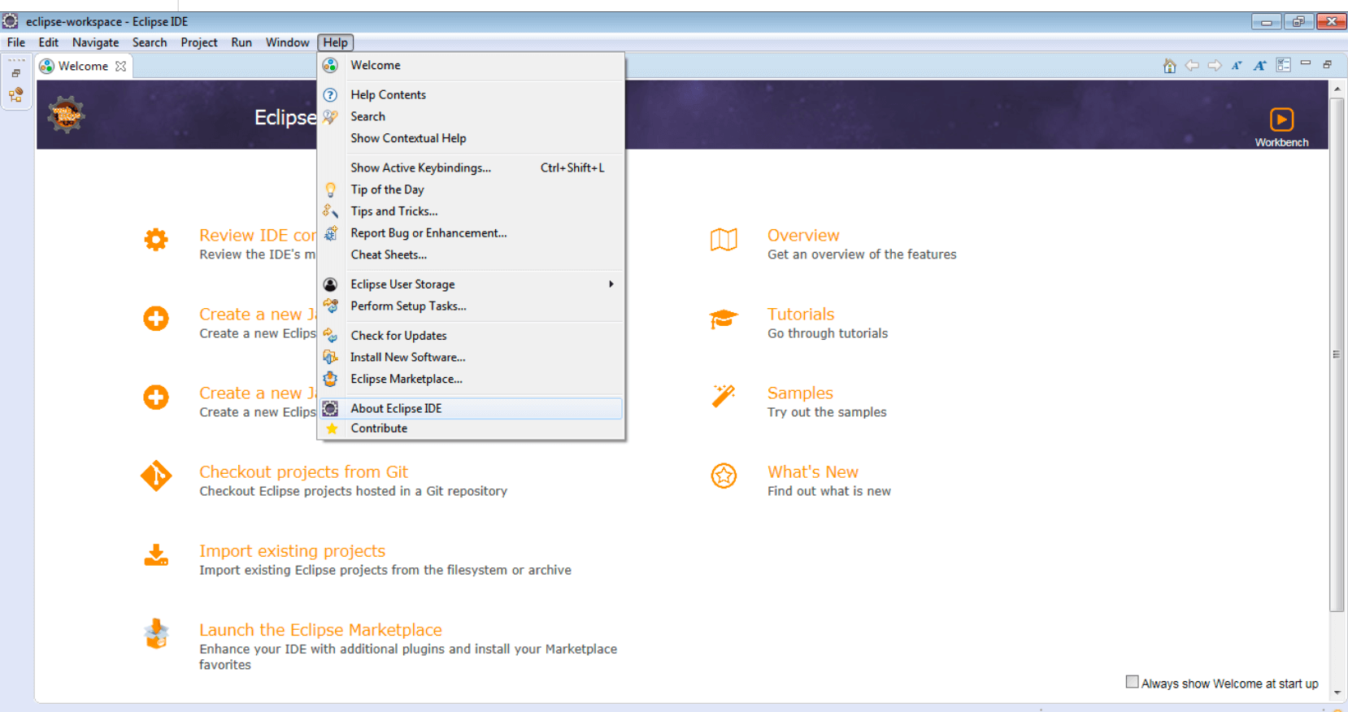Viewport: 1348px width, 712px height.
Task: Open the Workbench icon
Action: pos(1281,119)
